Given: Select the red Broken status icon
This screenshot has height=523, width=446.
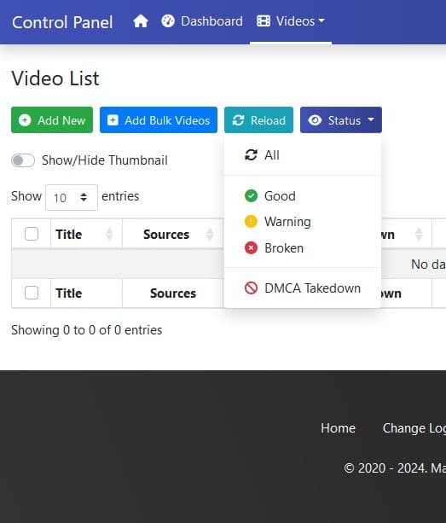Looking at the screenshot, I should (251, 247).
